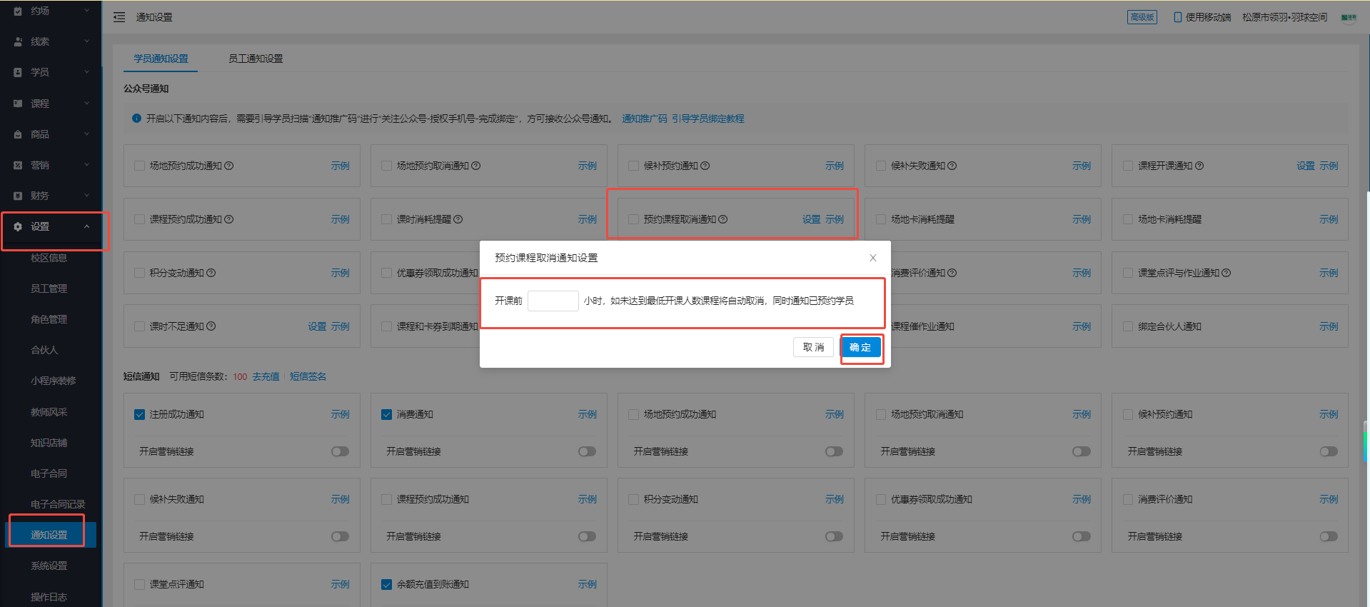
Task: Click the 设置 gear icon in the sidebar
Action: click(x=18, y=226)
